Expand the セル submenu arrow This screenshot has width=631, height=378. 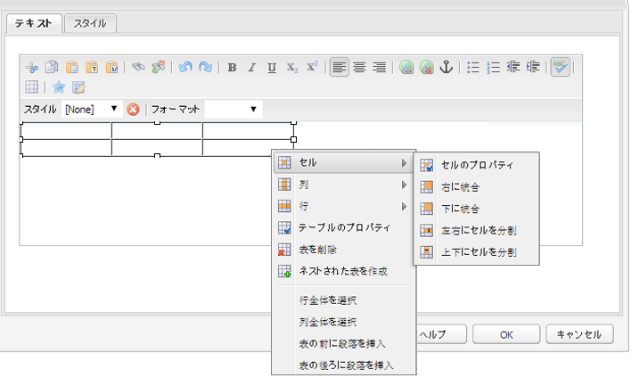tap(404, 163)
